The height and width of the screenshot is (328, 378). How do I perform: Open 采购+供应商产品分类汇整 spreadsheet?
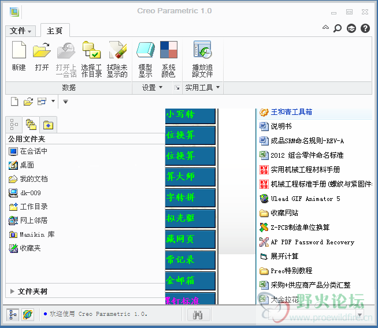(x=305, y=285)
